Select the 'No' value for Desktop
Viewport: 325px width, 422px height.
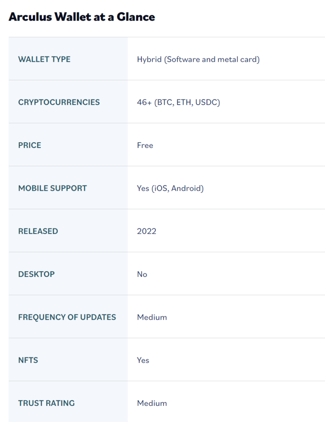(x=142, y=274)
